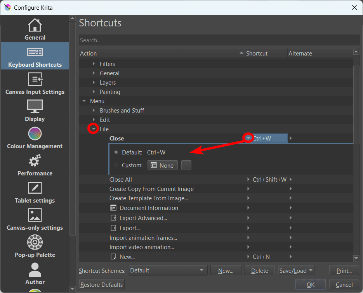Go to Performance settings icon
Image resolution: width=363 pixels, height=293 pixels.
(x=35, y=161)
